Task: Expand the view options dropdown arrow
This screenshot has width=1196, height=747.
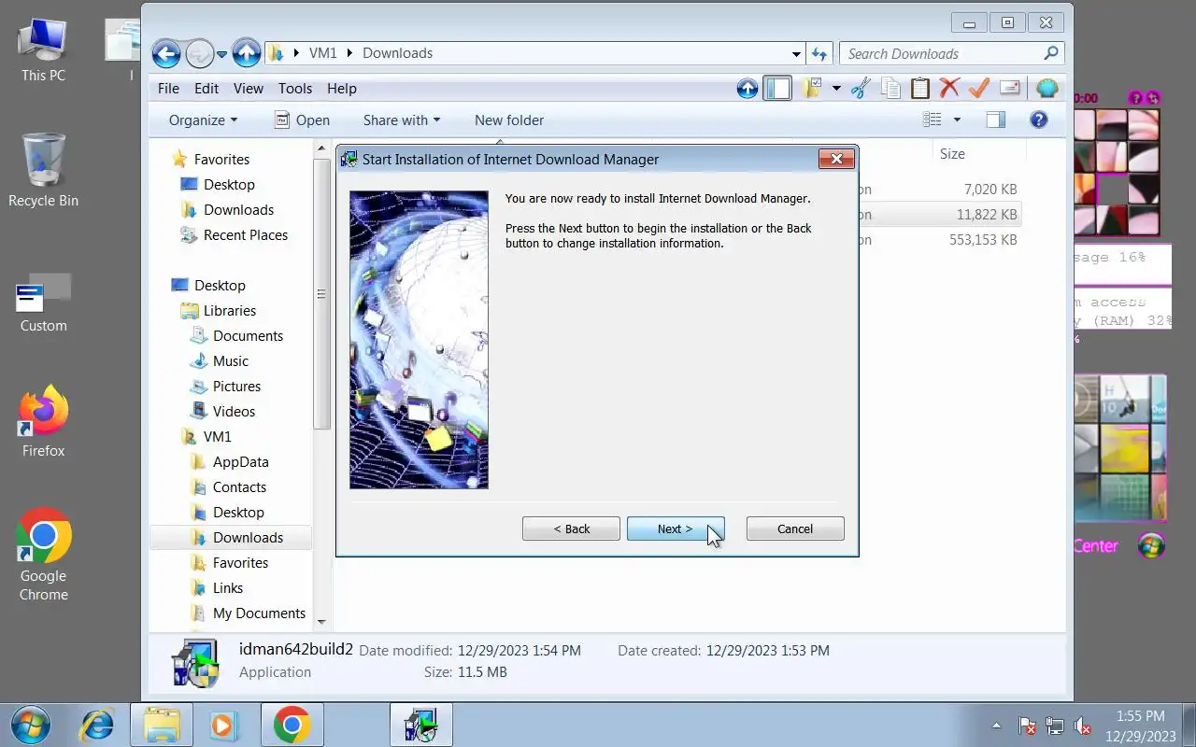Action: coord(956,120)
